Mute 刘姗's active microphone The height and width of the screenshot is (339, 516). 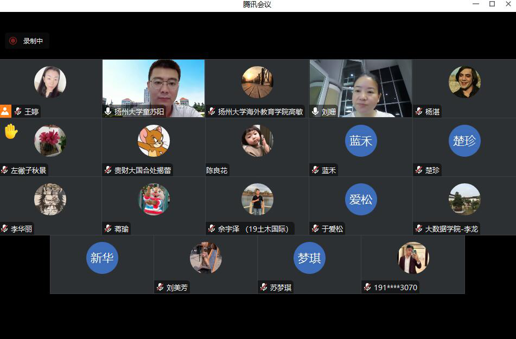click(315, 111)
